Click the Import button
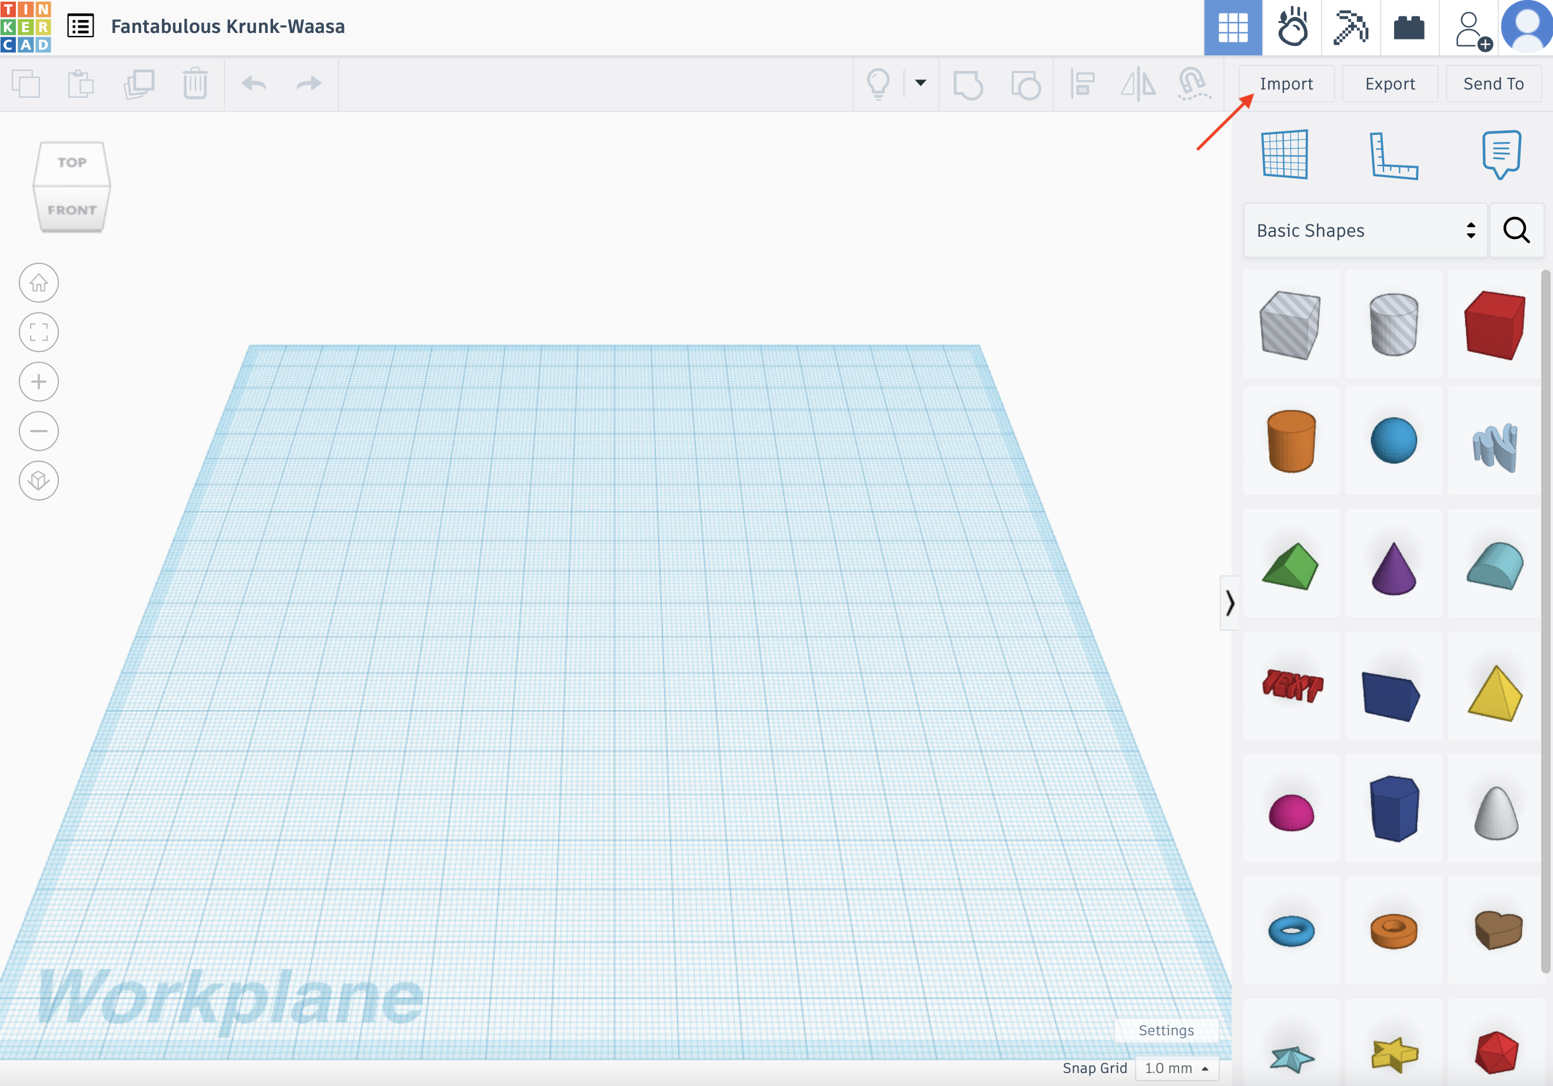1553x1086 pixels. (1285, 84)
